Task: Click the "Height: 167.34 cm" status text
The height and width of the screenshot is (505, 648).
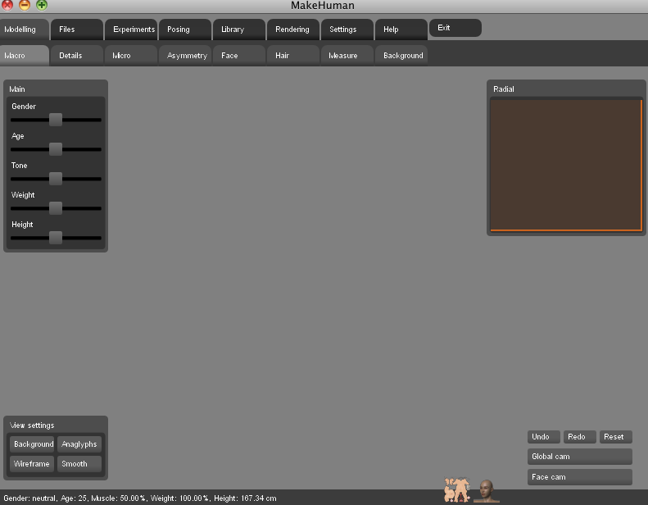Action: point(245,498)
